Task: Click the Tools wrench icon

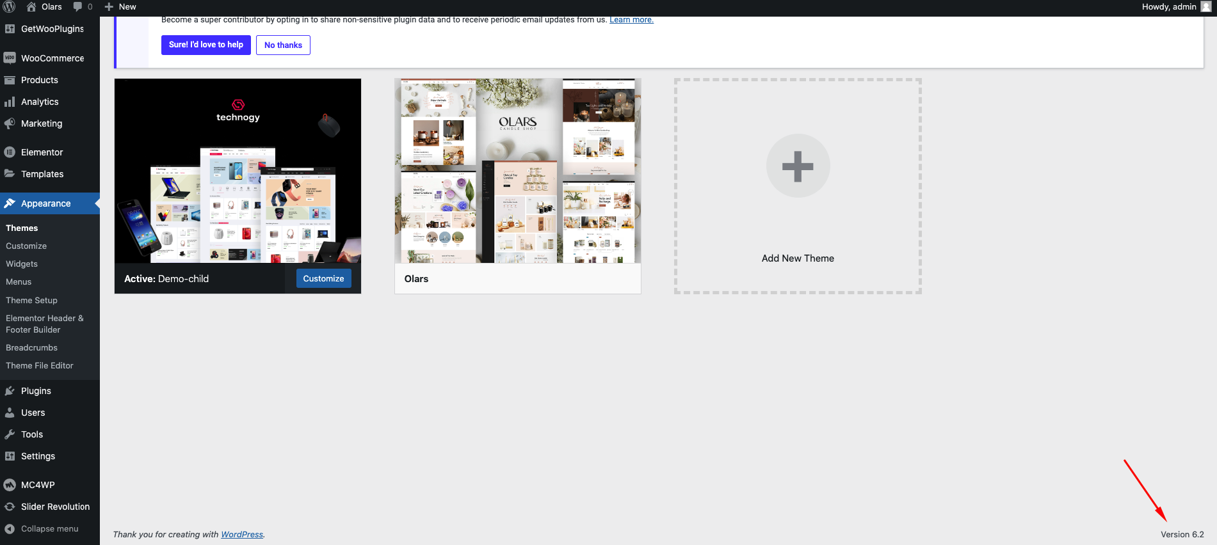Action: (10, 434)
